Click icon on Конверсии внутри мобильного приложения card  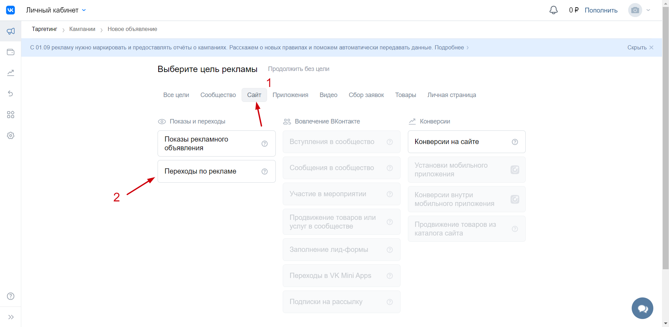[515, 199]
